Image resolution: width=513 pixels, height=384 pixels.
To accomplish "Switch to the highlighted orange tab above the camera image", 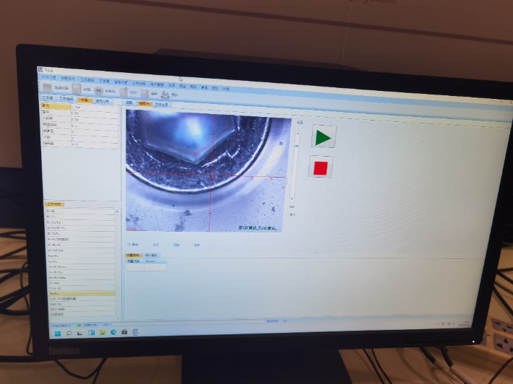I will pos(145,104).
